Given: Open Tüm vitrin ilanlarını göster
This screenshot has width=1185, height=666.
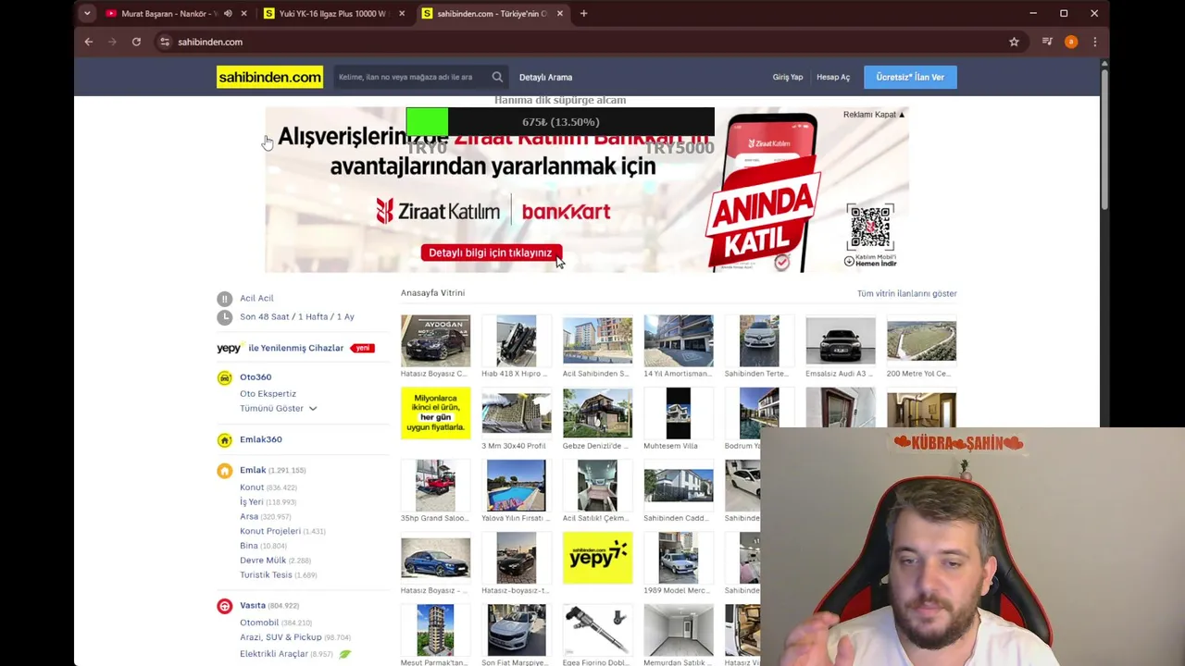Looking at the screenshot, I should click(x=906, y=293).
